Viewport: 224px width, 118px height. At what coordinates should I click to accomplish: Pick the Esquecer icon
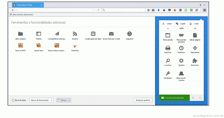[x=130, y=34]
